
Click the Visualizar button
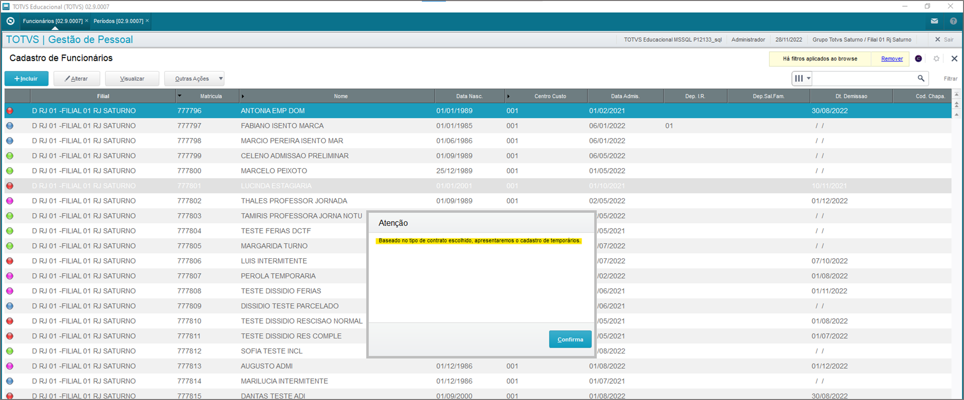[132, 78]
